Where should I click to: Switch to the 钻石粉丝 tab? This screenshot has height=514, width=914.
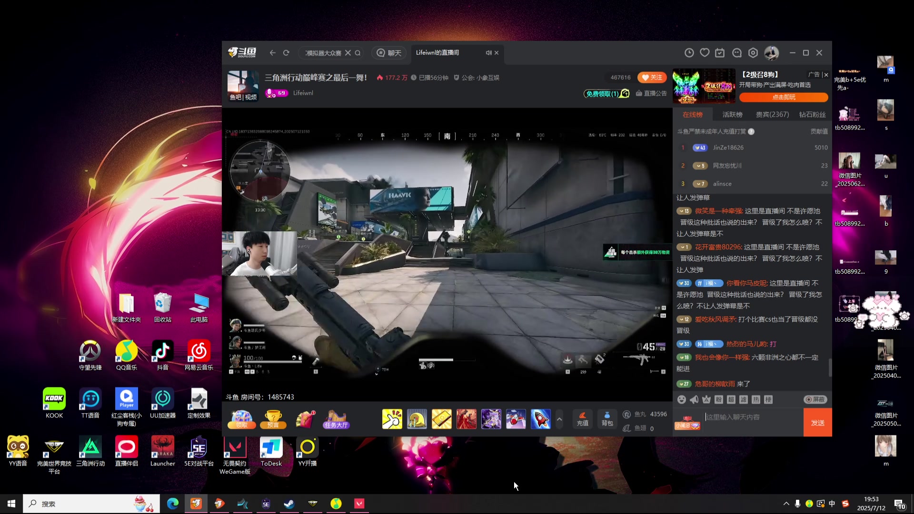(812, 115)
